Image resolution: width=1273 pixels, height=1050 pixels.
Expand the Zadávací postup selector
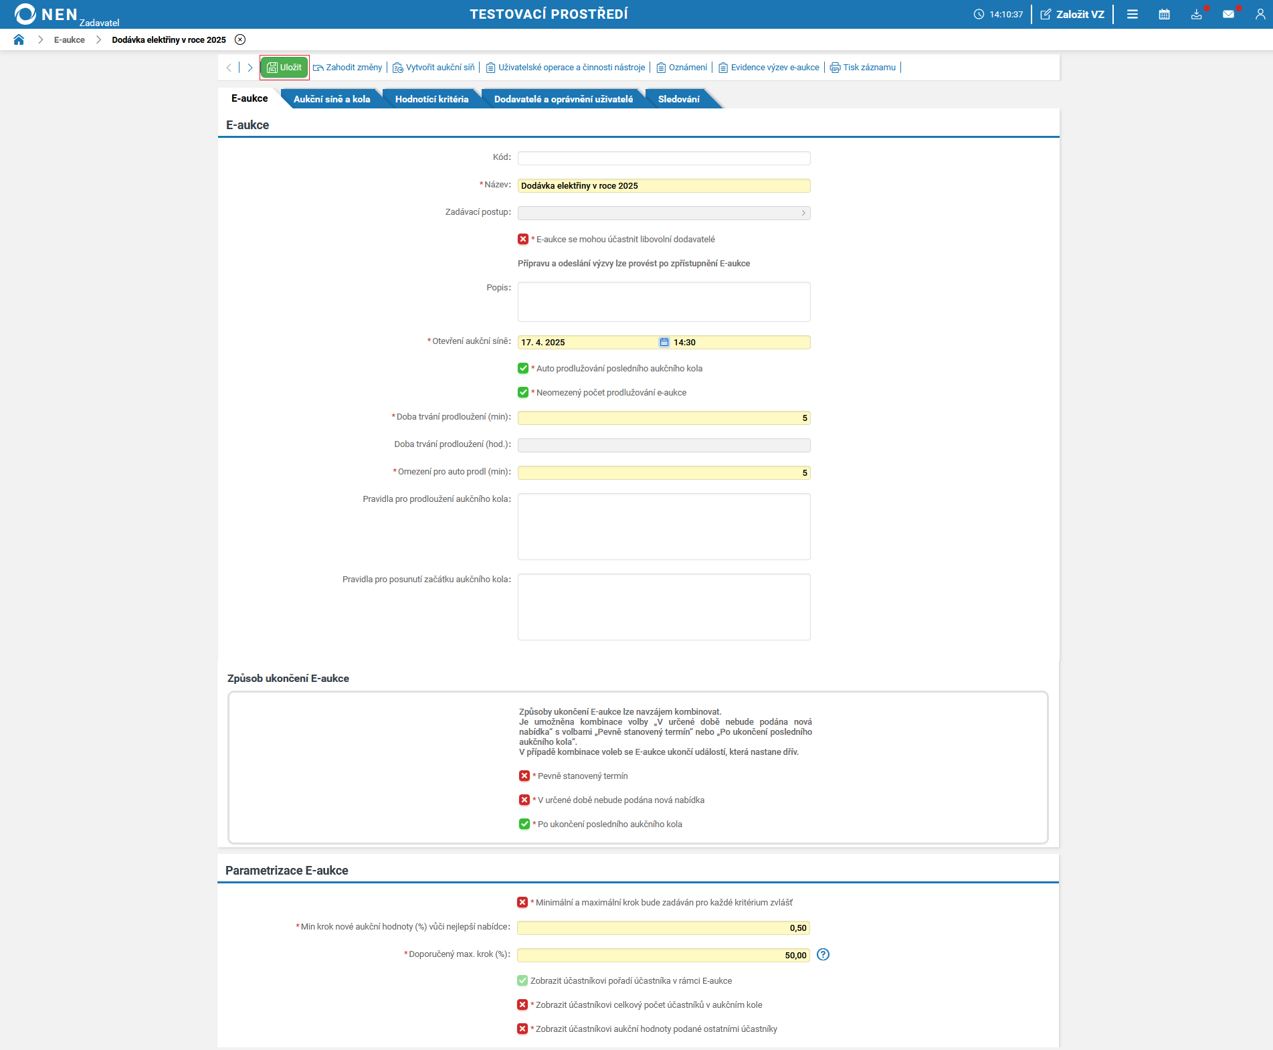point(803,213)
